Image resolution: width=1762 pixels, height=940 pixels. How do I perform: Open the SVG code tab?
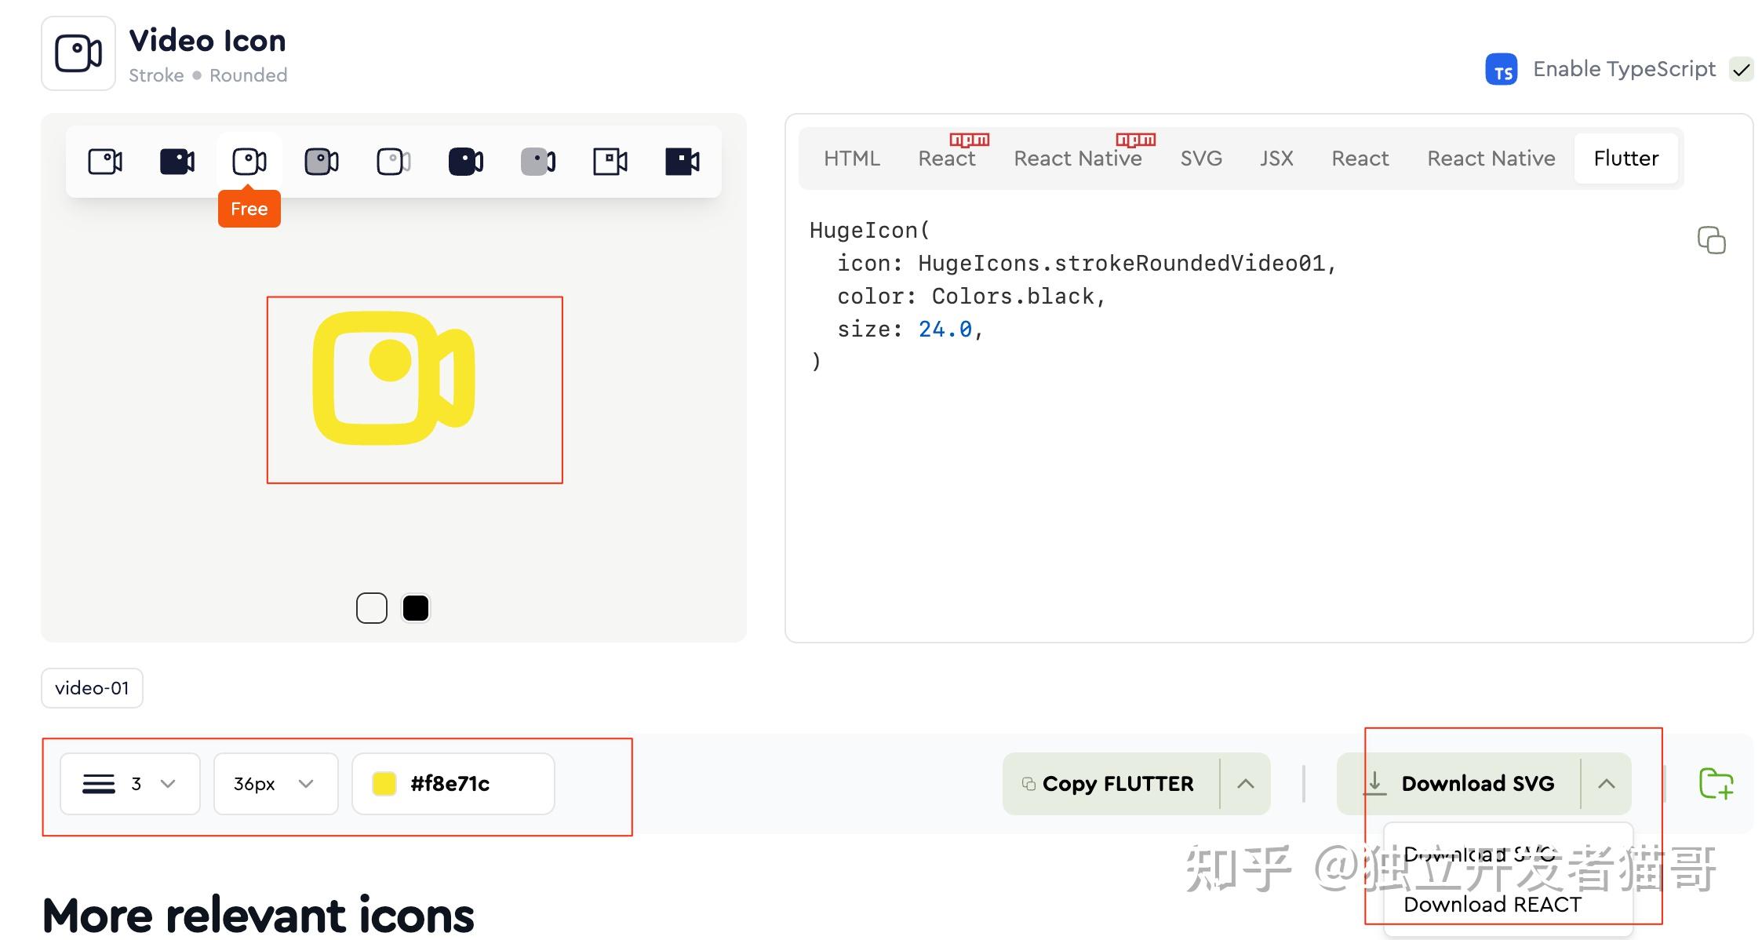[x=1200, y=158]
